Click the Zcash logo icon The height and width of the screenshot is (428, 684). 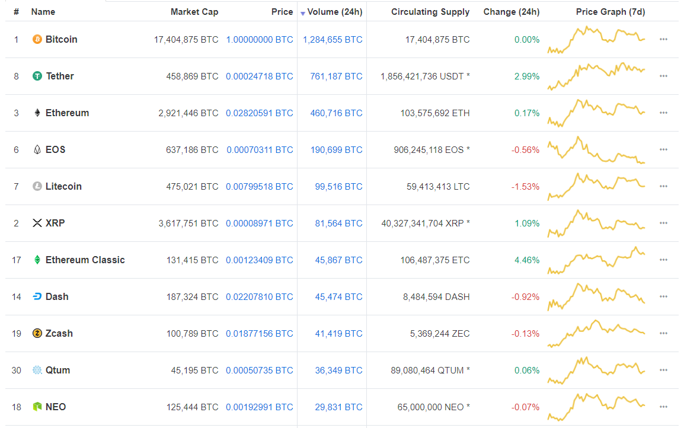click(x=37, y=334)
